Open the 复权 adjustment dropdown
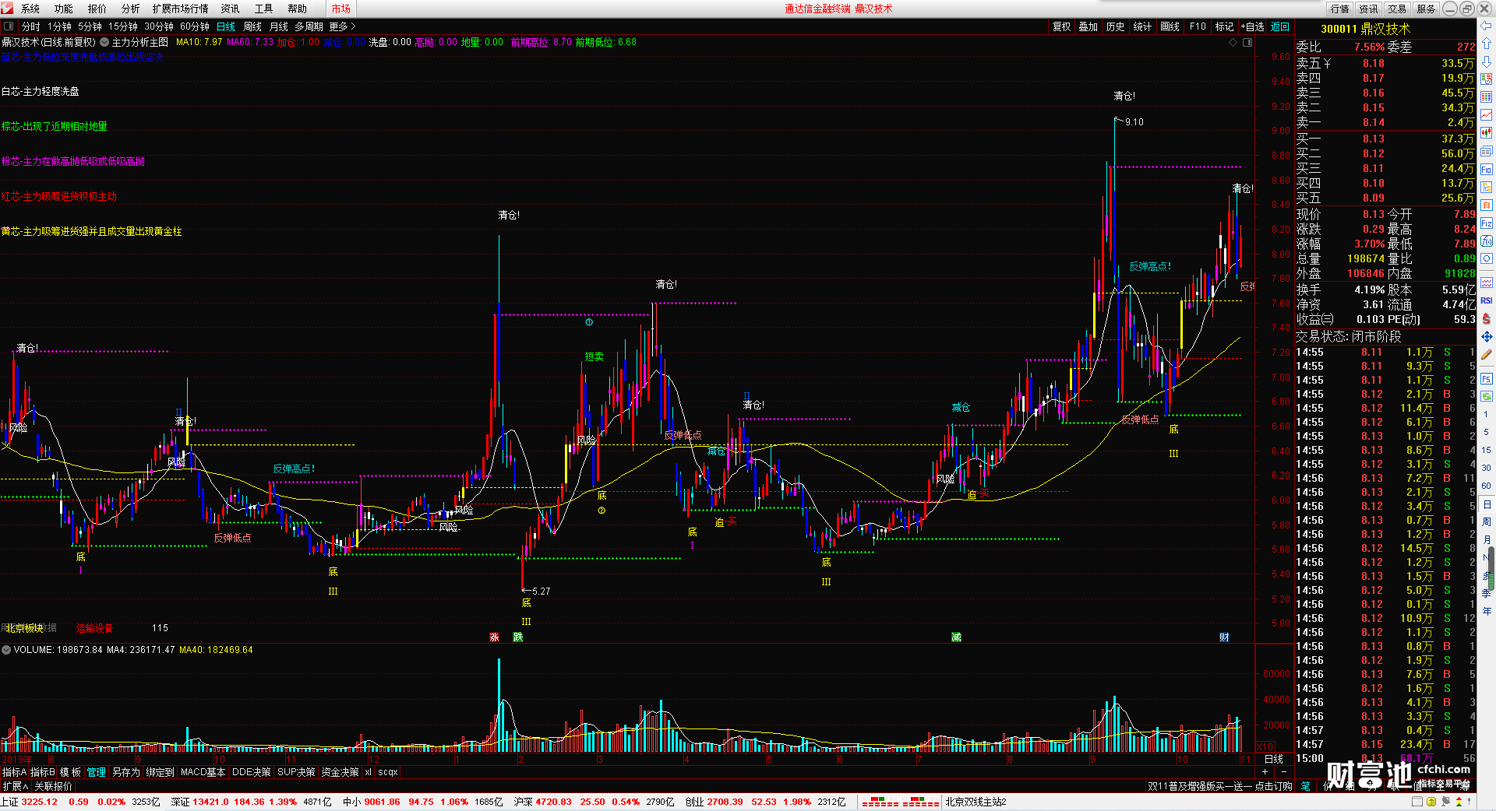 [x=1061, y=26]
